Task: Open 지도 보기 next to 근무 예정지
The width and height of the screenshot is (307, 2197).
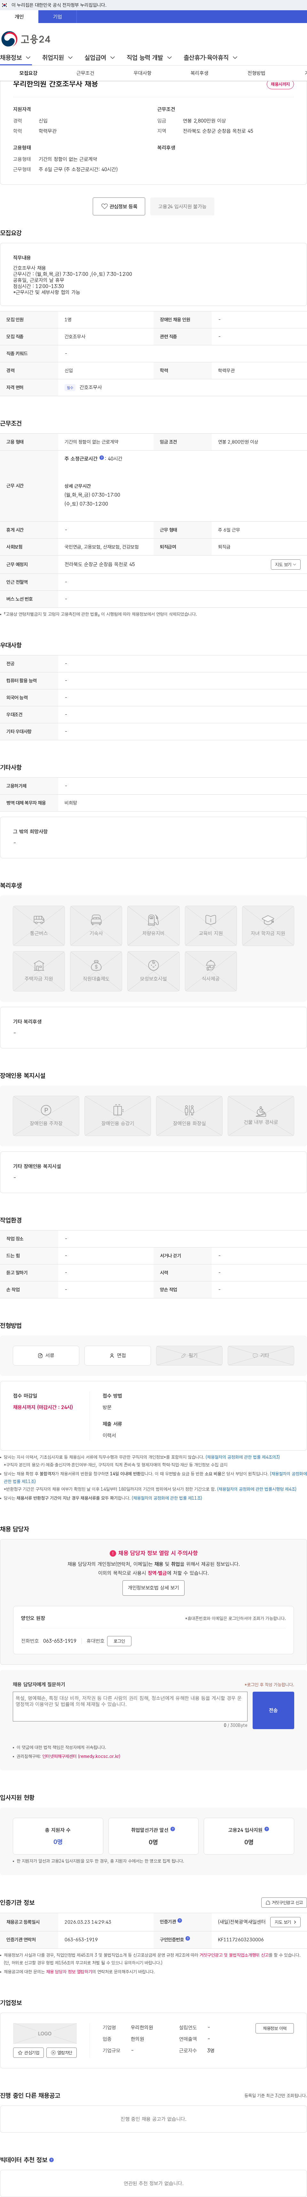Action: [286, 564]
